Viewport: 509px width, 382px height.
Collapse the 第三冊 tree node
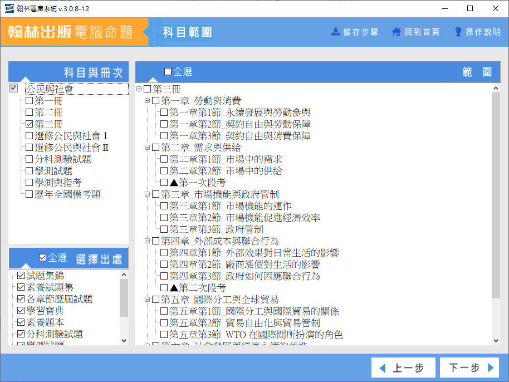139,89
